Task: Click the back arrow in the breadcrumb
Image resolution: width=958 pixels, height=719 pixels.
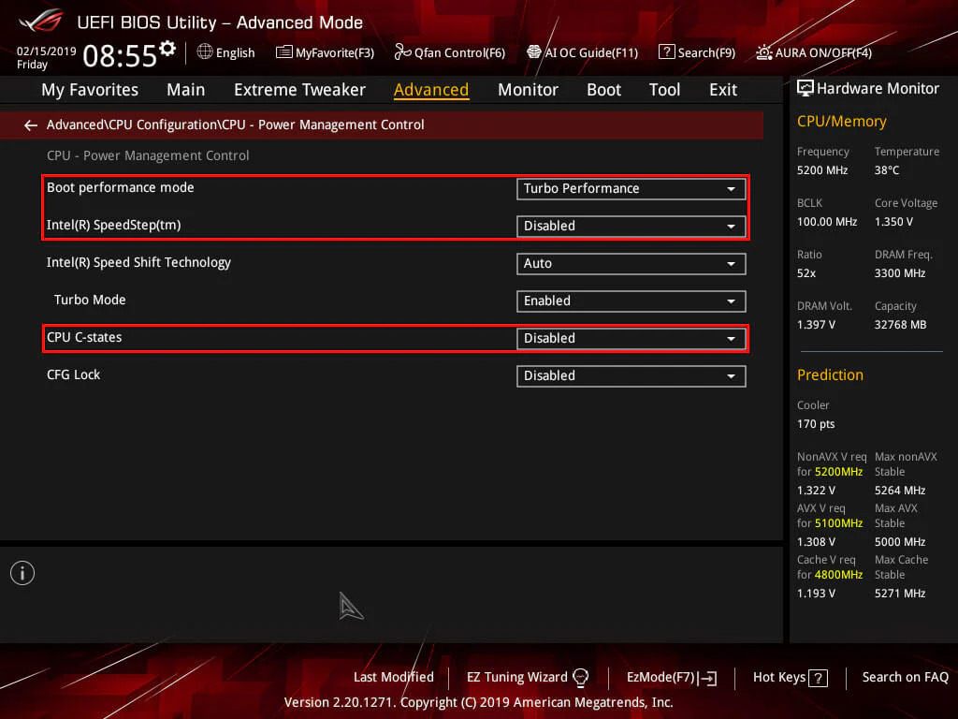Action: [x=31, y=125]
